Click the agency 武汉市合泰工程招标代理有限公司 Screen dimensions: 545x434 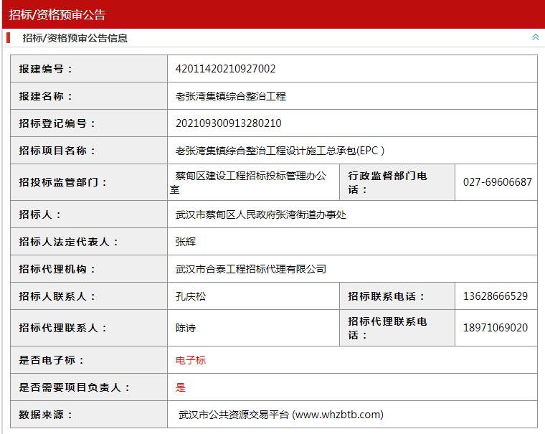[250, 269]
